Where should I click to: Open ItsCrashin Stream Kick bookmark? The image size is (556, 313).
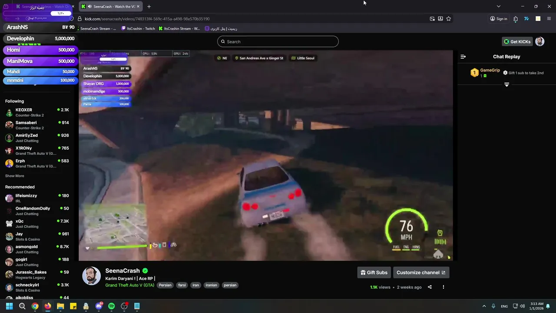point(179,29)
